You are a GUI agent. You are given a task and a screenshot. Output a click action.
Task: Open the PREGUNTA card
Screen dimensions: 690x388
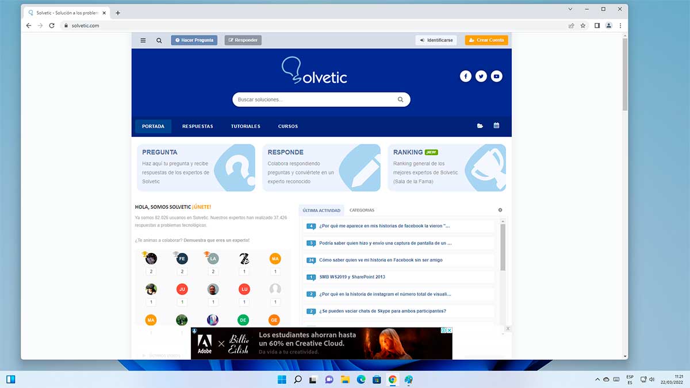tap(196, 167)
